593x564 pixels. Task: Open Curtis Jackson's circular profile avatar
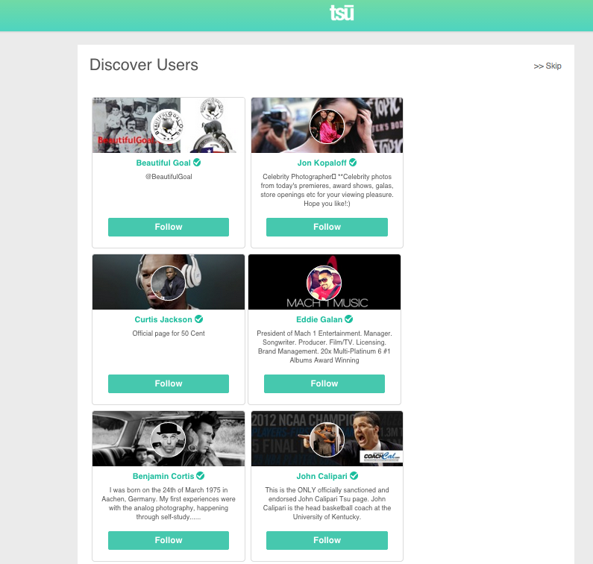(x=169, y=283)
